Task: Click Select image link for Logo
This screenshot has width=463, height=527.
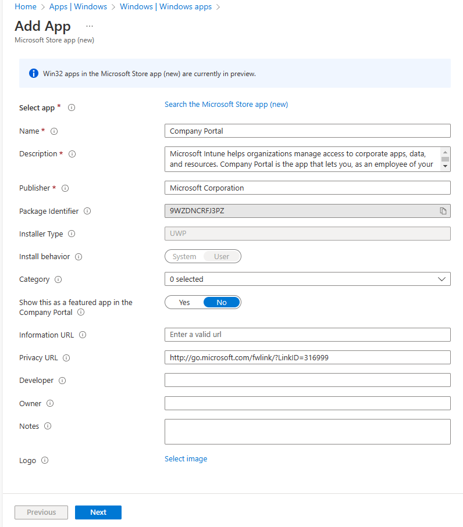Action: click(x=186, y=459)
